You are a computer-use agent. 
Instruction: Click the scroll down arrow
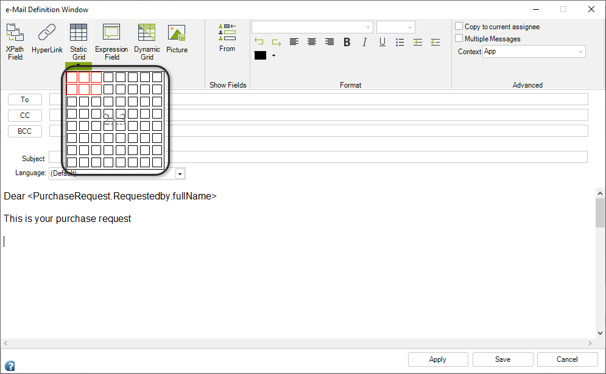(600, 333)
